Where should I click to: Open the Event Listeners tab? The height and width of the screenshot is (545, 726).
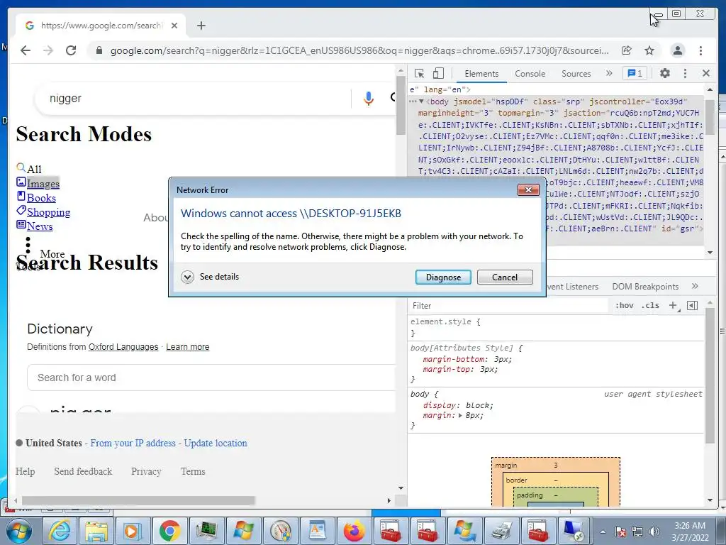coord(572,287)
